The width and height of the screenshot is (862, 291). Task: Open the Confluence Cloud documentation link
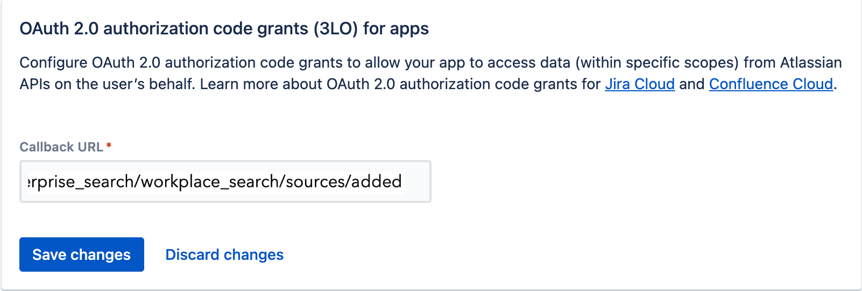pos(771,84)
